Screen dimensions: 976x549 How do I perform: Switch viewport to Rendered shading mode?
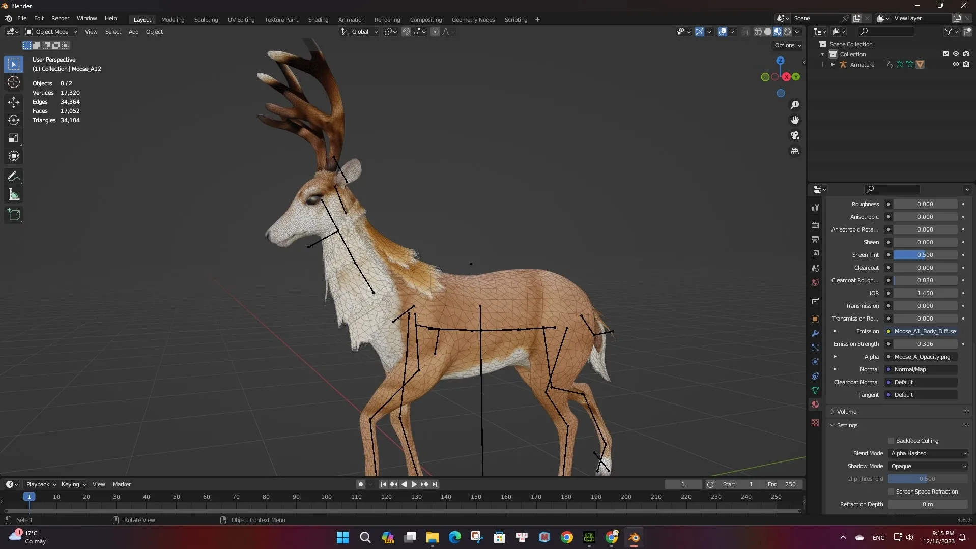(786, 31)
